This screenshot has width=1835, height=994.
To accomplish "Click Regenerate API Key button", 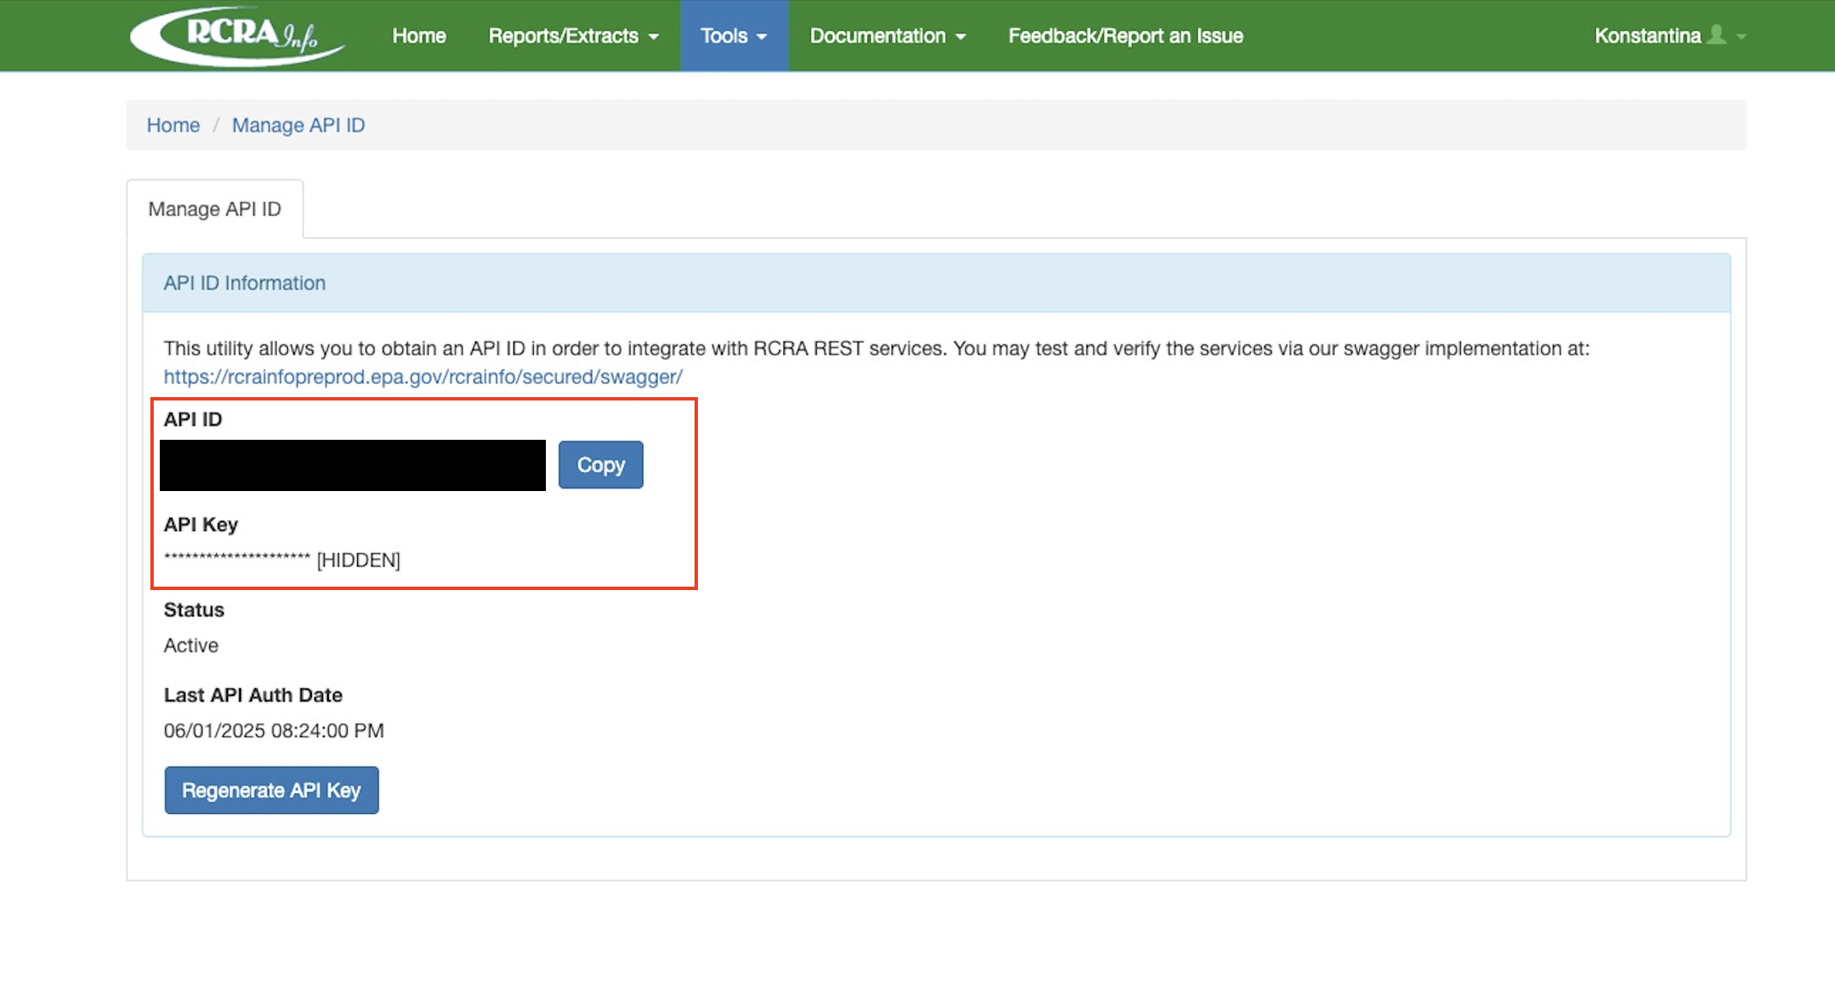I will tap(272, 790).
